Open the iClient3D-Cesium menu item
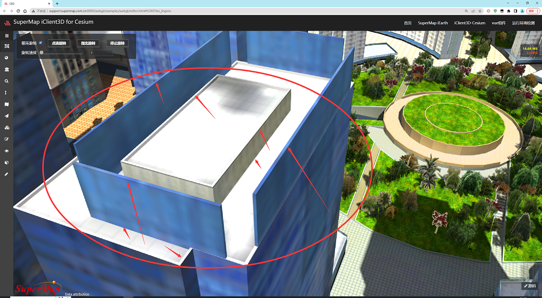 470,23
